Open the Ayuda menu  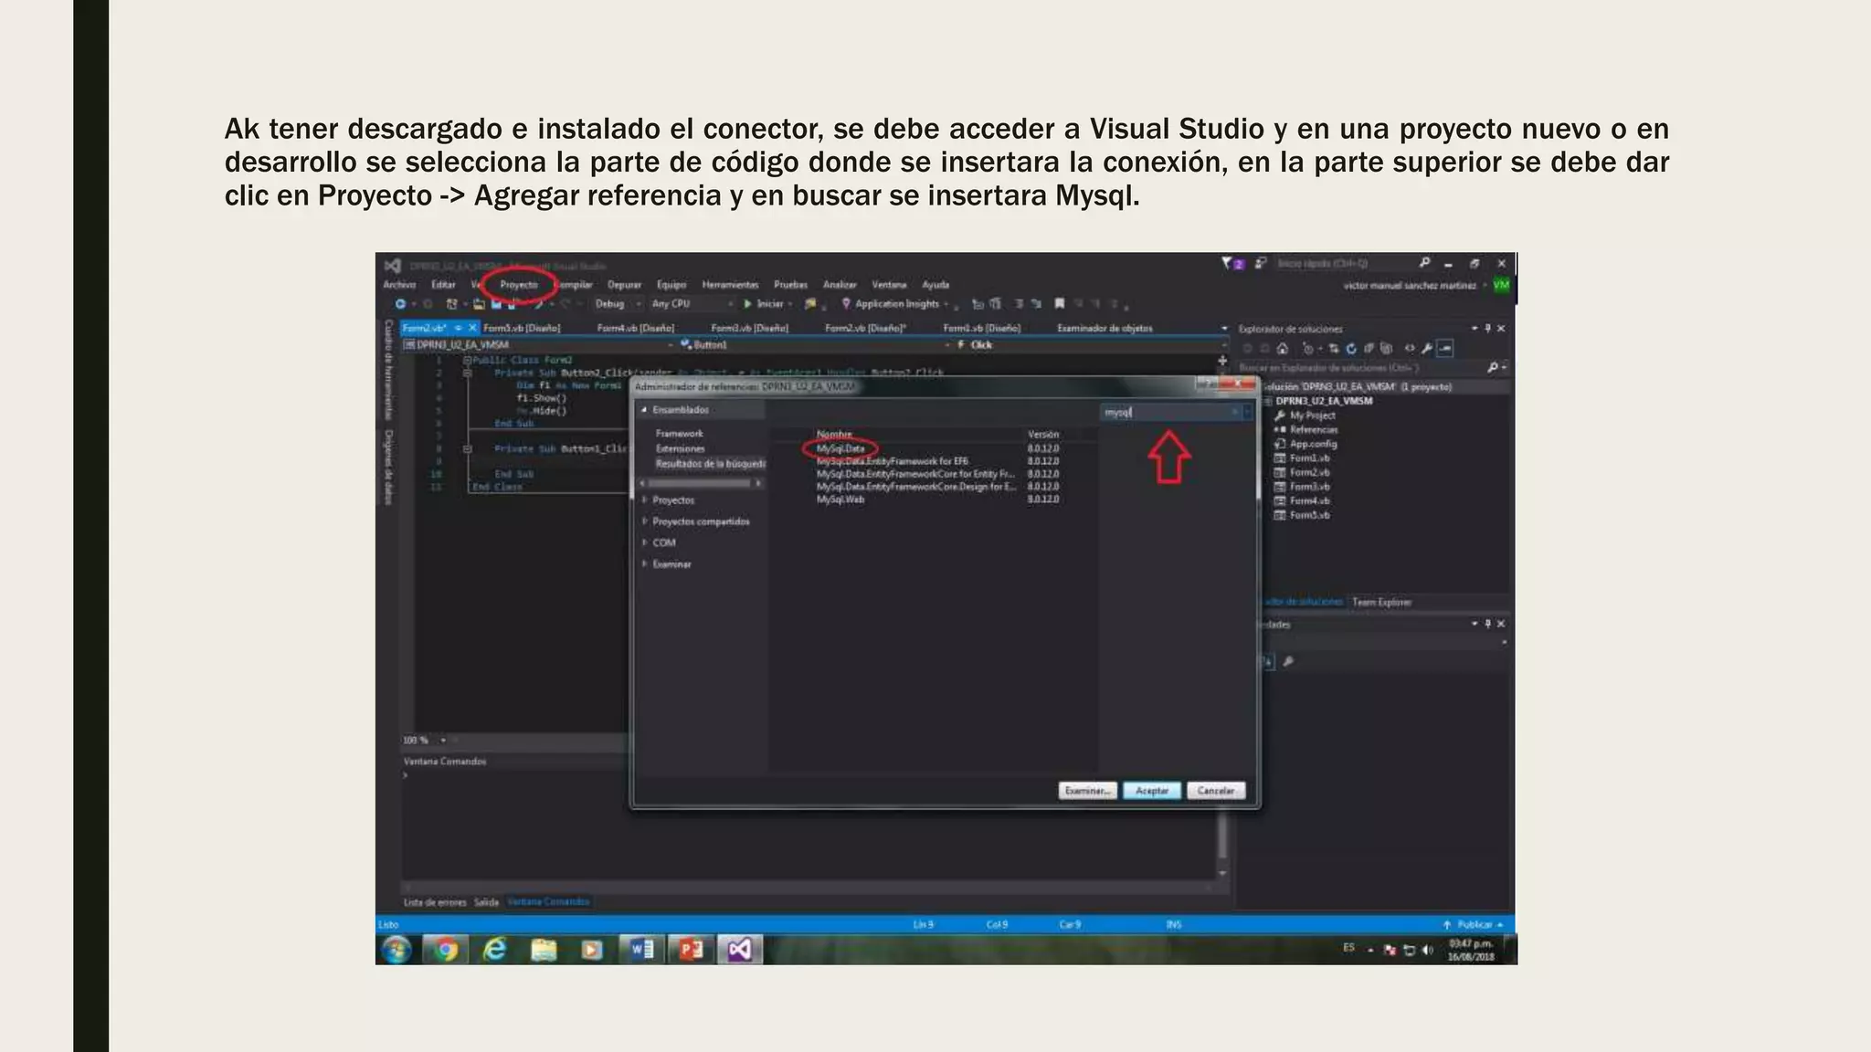(x=935, y=285)
